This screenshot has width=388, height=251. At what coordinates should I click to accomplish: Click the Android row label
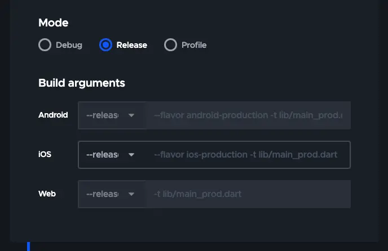click(53, 115)
